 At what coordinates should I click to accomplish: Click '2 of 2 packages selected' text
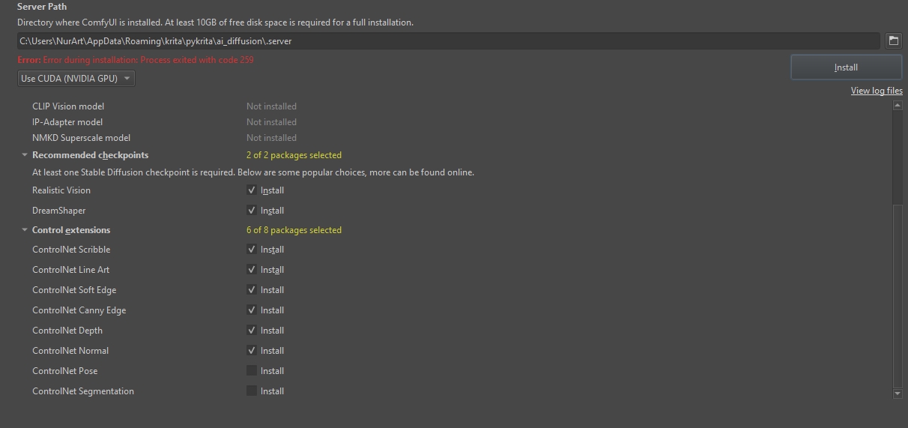(294, 155)
